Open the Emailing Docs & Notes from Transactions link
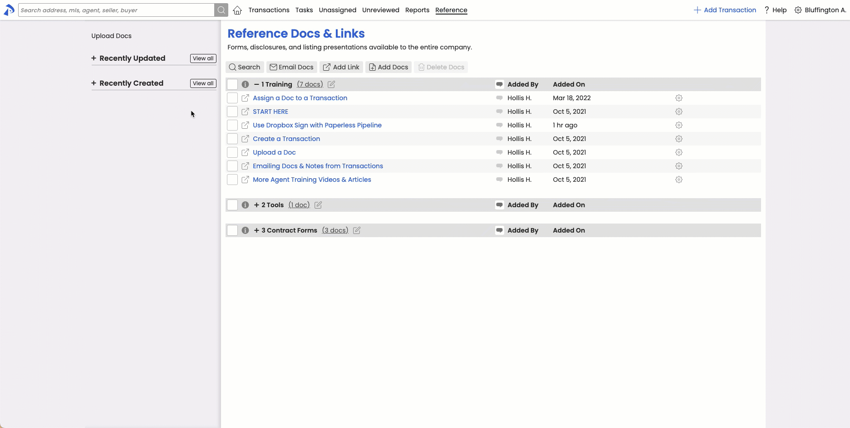 click(318, 166)
